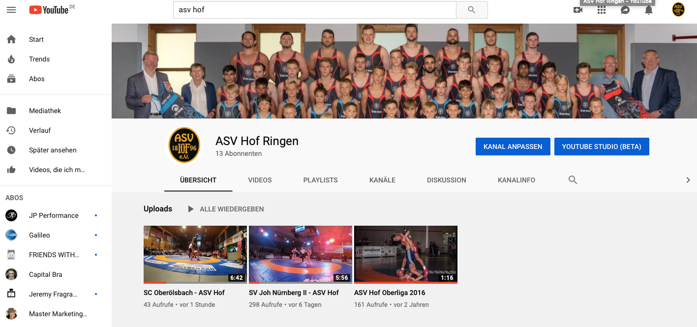
Task: Switch to the Videos tab
Action: tap(260, 180)
